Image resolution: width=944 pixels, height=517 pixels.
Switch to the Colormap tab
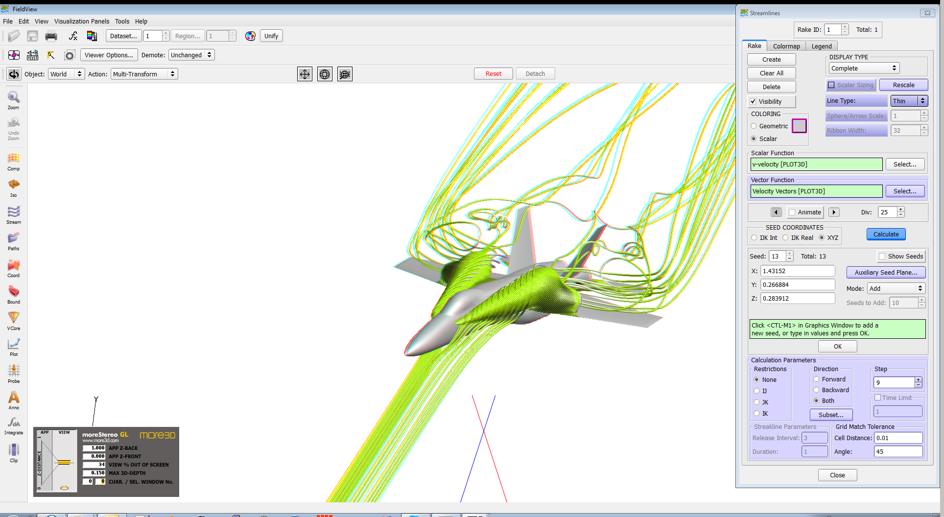786,46
